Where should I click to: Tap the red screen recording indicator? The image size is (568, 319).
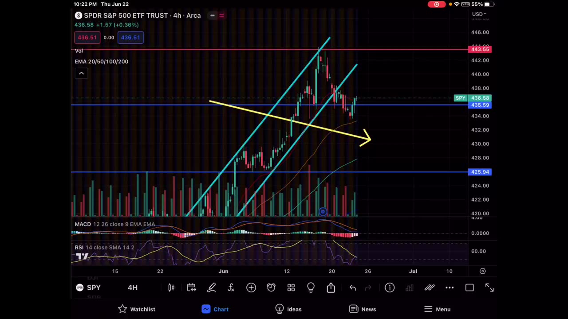(436, 4)
